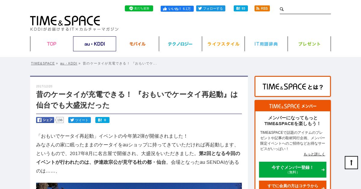
Task: Open the RSS feed button
Action: click(x=262, y=8)
